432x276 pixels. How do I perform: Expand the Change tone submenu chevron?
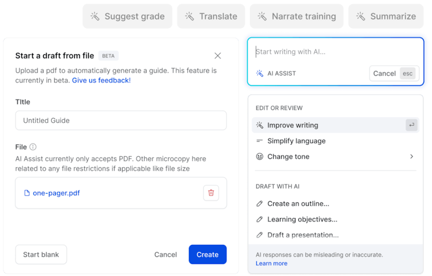click(x=412, y=156)
